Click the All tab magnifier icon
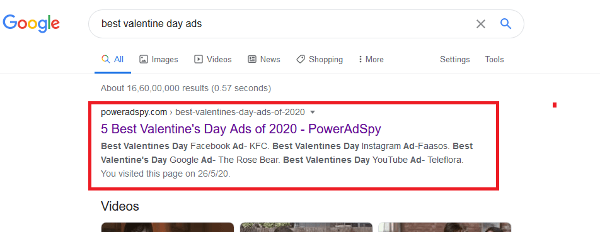 pos(106,59)
